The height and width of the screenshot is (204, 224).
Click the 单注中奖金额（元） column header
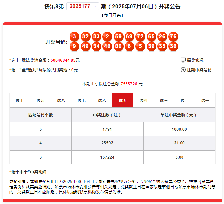[x=179, y=115]
